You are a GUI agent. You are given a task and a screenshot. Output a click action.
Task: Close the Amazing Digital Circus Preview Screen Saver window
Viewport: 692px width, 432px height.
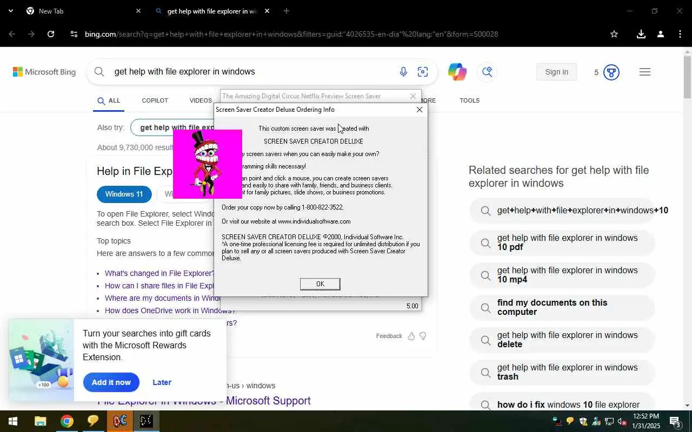pos(413,96)
